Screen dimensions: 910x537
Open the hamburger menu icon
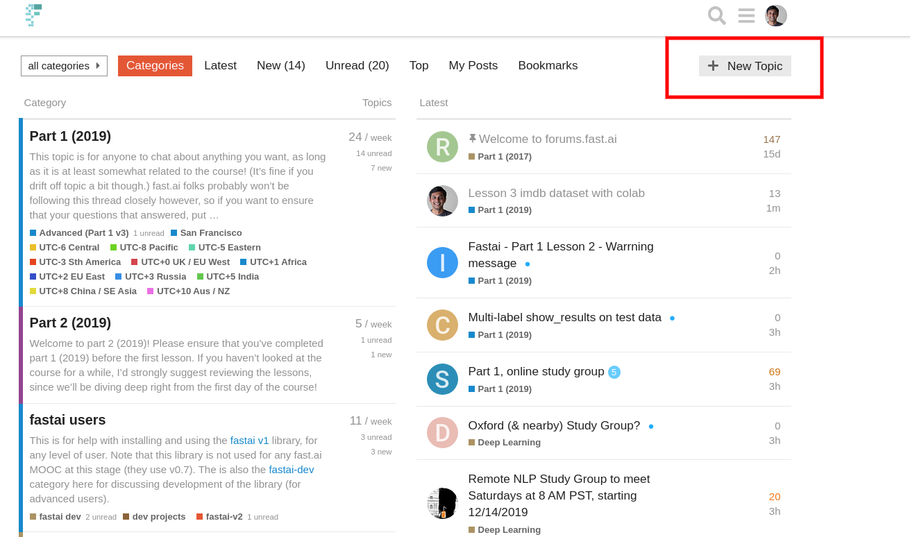(x=746, y=15)
